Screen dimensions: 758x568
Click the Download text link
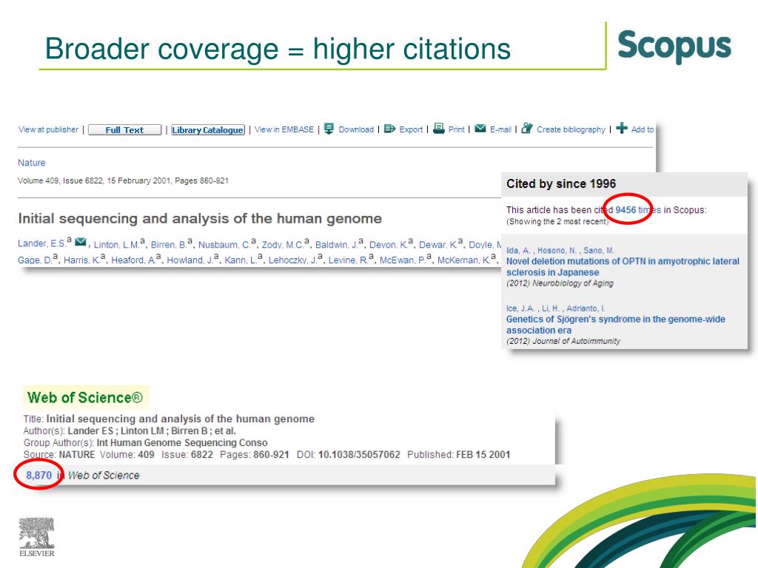point(356,129)
